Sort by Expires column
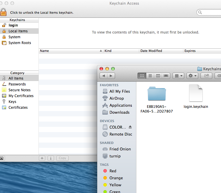The width and height of the screenshot is (221, 193). coord(202,51)
